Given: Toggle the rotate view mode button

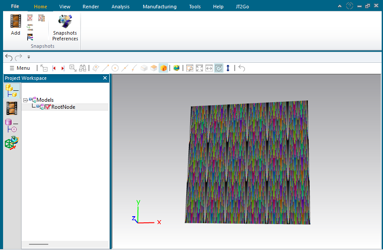Looking at the screenshot, I should tap(218, 68).
